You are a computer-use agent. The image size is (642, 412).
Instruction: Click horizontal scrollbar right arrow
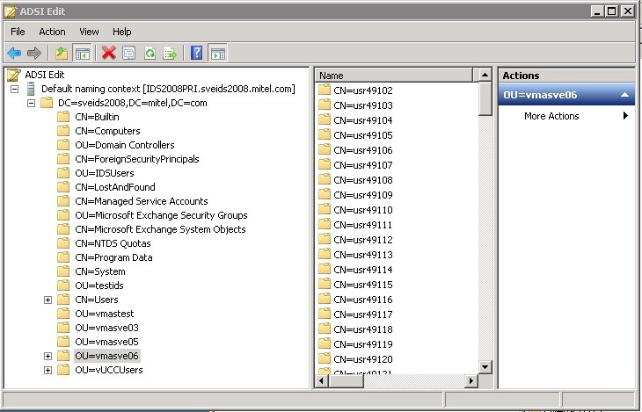(x=471, y=381)
